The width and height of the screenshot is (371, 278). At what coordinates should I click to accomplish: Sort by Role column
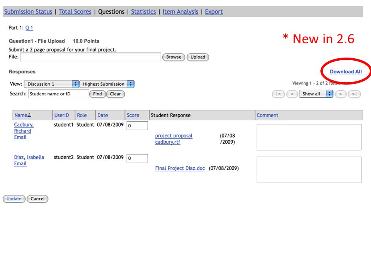[82, 115]
